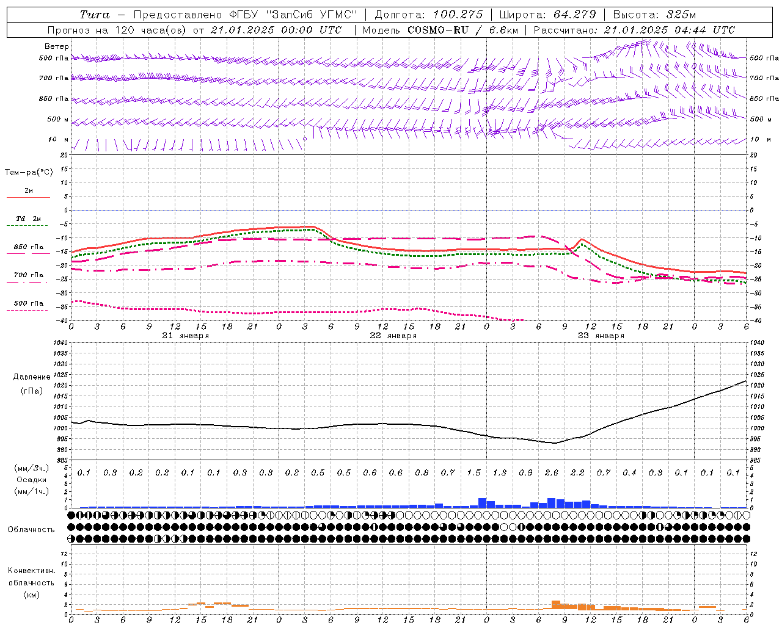Click dashed line sample under "Td 2м" legend
782x625 pixels.
click(28, 225)
